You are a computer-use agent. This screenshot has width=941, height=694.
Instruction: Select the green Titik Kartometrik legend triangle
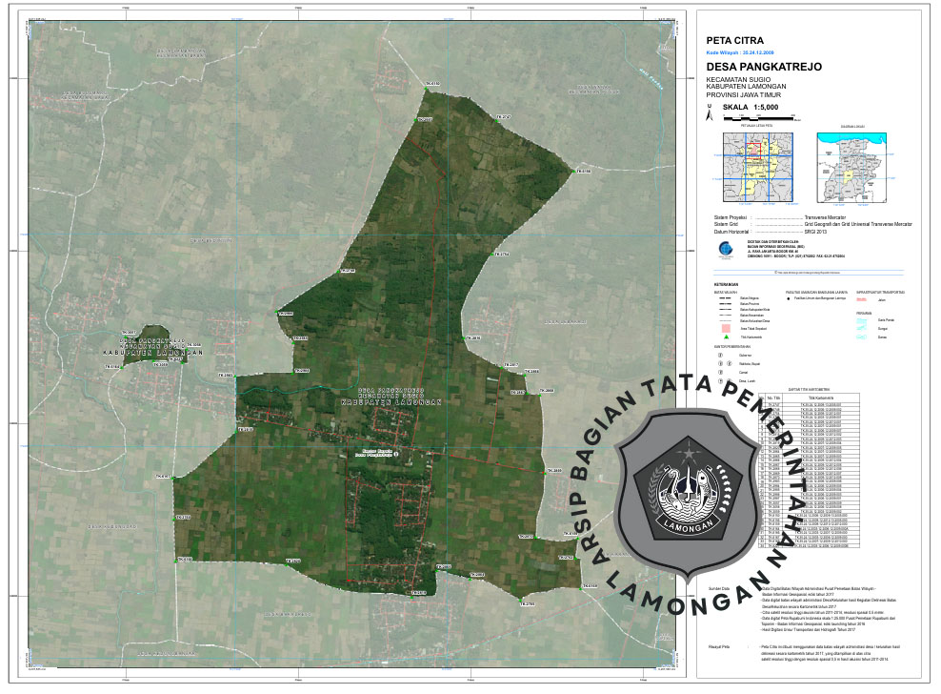coord(724,337)
